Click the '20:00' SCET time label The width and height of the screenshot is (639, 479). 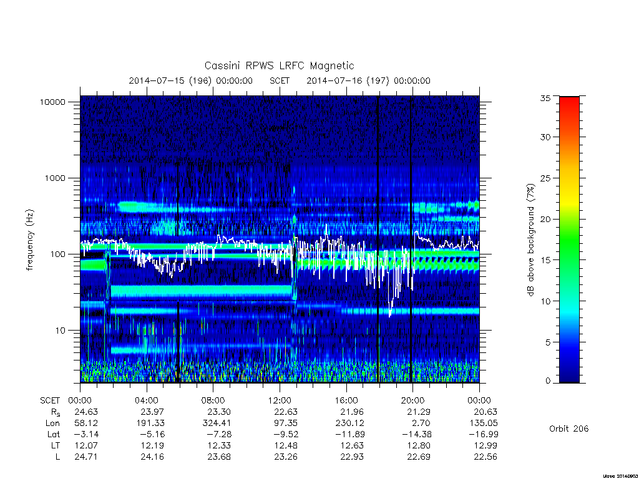tap(412, 401)
